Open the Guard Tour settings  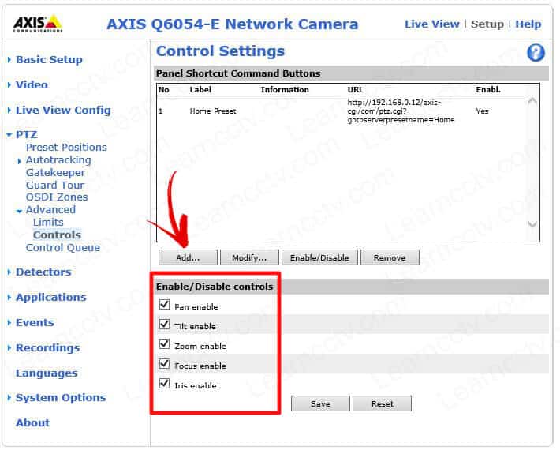tap(54, 185)
